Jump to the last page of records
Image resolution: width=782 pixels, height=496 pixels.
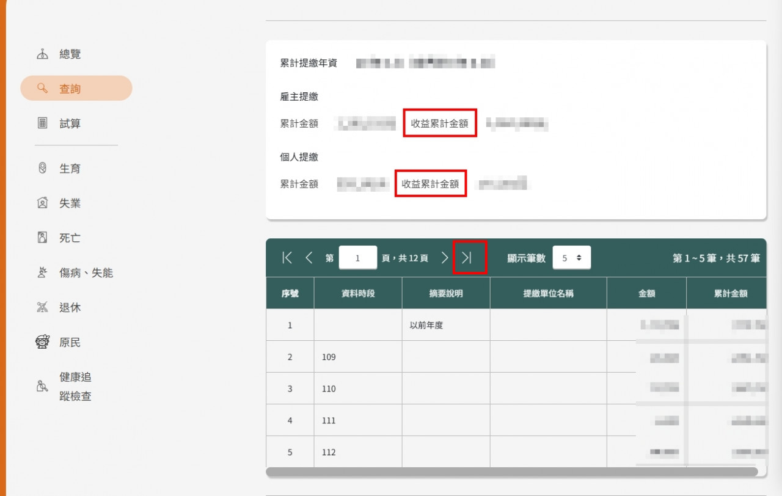(x=469, y=257)
